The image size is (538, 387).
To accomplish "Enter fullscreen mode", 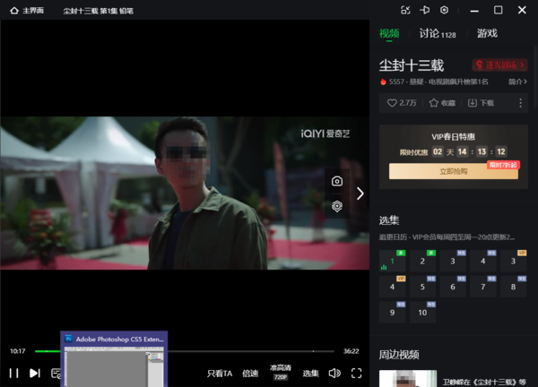I will click(356, 373).
